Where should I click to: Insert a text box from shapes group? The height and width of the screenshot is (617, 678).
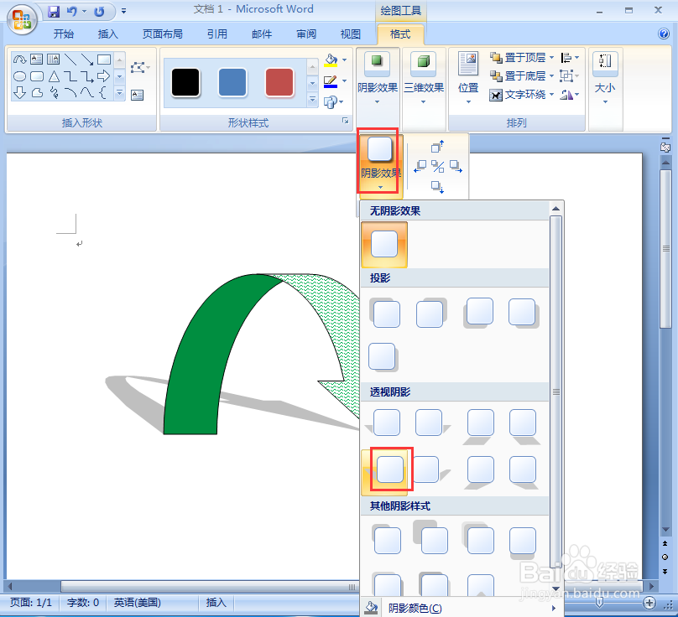[137, 95]
